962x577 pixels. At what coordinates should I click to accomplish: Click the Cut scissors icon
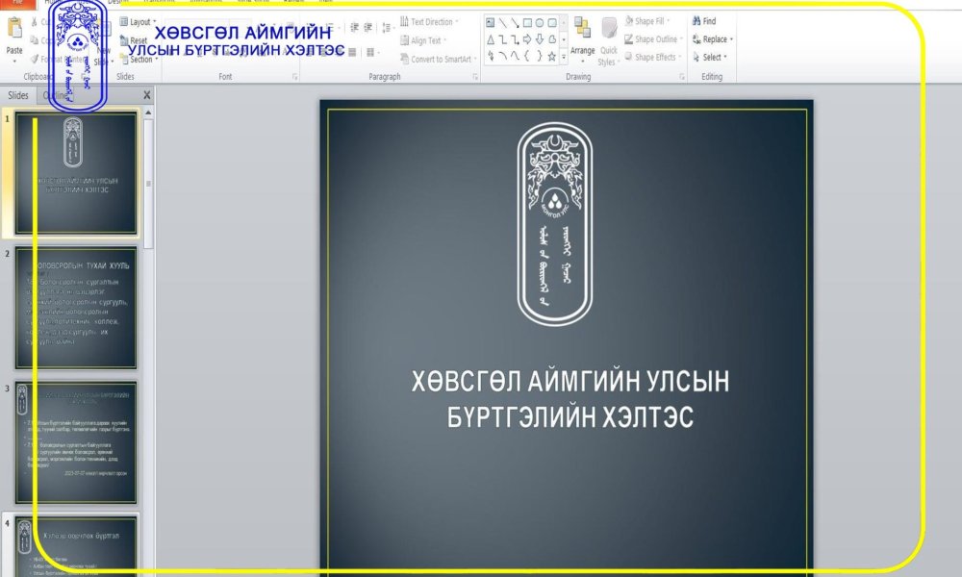point(35,21)
